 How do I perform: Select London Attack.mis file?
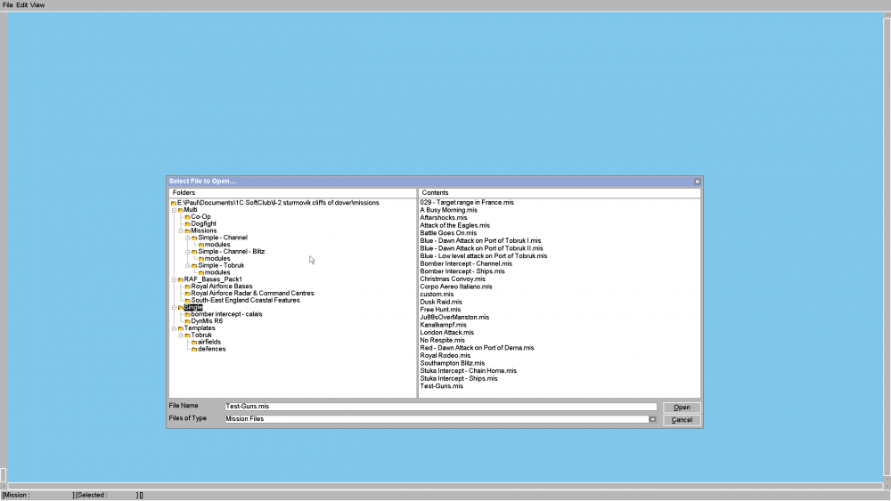(x=446, y=333)
